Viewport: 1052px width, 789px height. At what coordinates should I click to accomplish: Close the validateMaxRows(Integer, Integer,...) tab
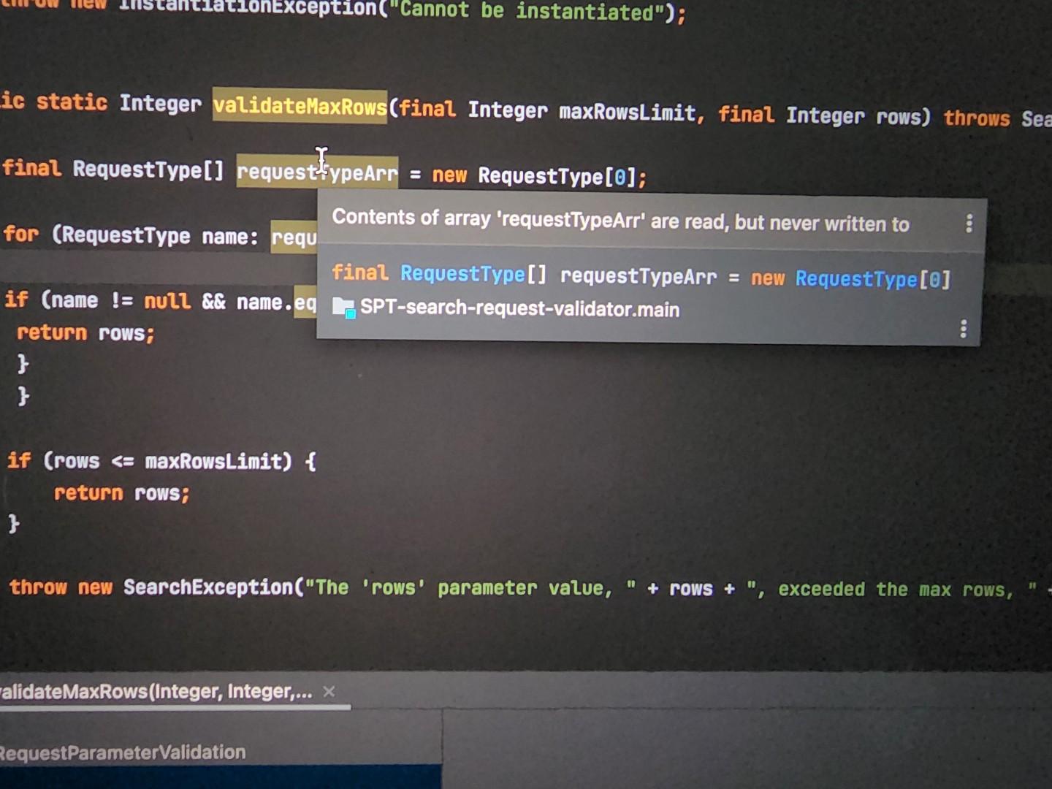coord(329,691)
